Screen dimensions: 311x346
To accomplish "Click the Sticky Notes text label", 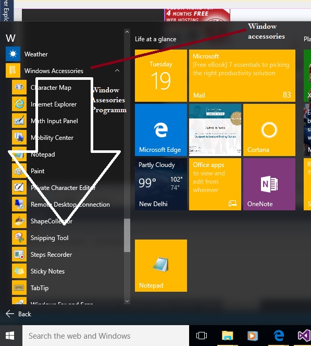I will point(47,271).
